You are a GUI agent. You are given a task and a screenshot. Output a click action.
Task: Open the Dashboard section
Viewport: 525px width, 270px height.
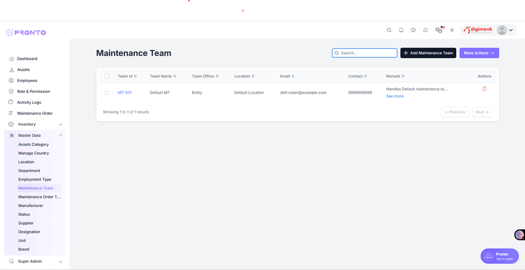pyautogui.click(x=27, y=58)
